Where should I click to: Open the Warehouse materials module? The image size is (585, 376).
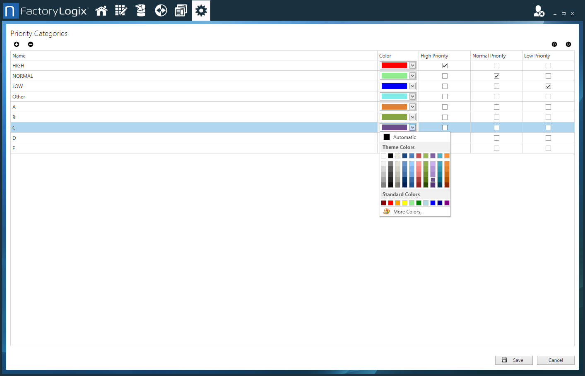[x=141, y=10]
